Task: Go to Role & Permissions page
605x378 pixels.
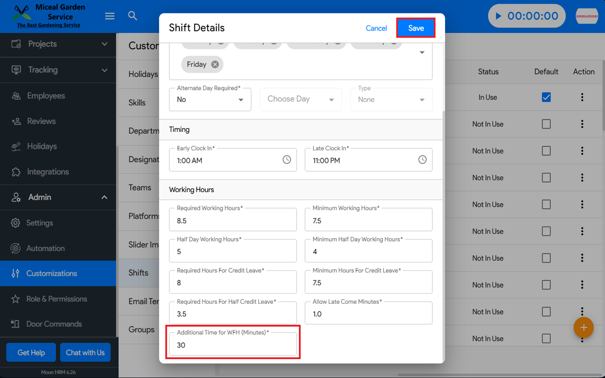Action: [57, 299]
